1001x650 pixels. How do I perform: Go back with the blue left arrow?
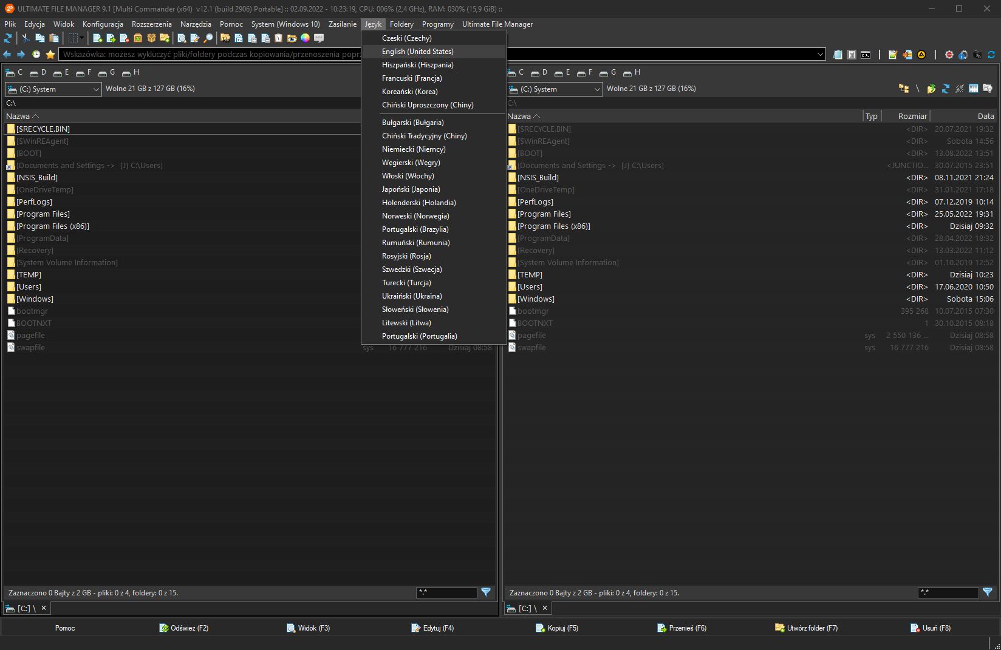pos(7,54)
